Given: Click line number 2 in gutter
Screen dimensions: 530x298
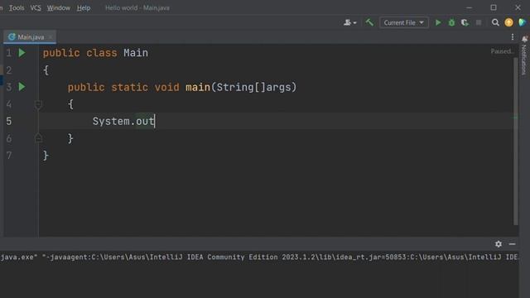Looking at the screenshot, I should [9, 70].
